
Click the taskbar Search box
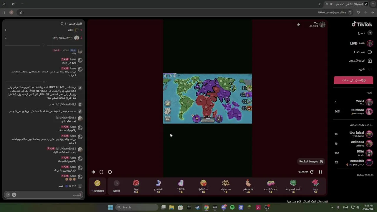pos(137,207)
